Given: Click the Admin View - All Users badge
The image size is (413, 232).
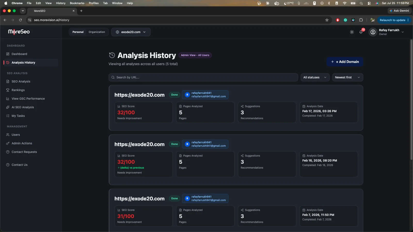Looking at the screenshot, I should [x=195, y=55].
